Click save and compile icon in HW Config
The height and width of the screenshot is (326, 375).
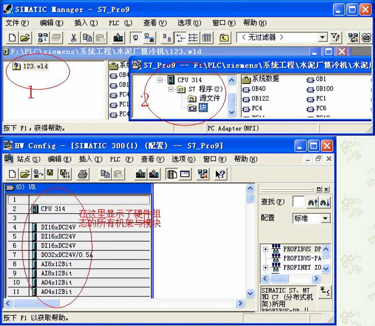(x=65, y=174)
